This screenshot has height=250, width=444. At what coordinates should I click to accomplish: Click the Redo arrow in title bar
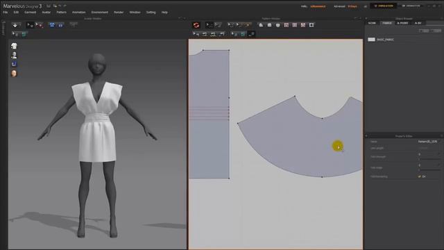tap(65, 6)
